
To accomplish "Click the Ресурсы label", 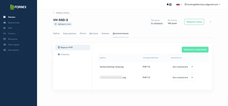I will click(x=155, y=20).
